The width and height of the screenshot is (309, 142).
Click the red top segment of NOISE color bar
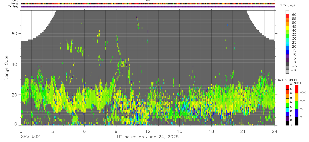tap(296, 89)
